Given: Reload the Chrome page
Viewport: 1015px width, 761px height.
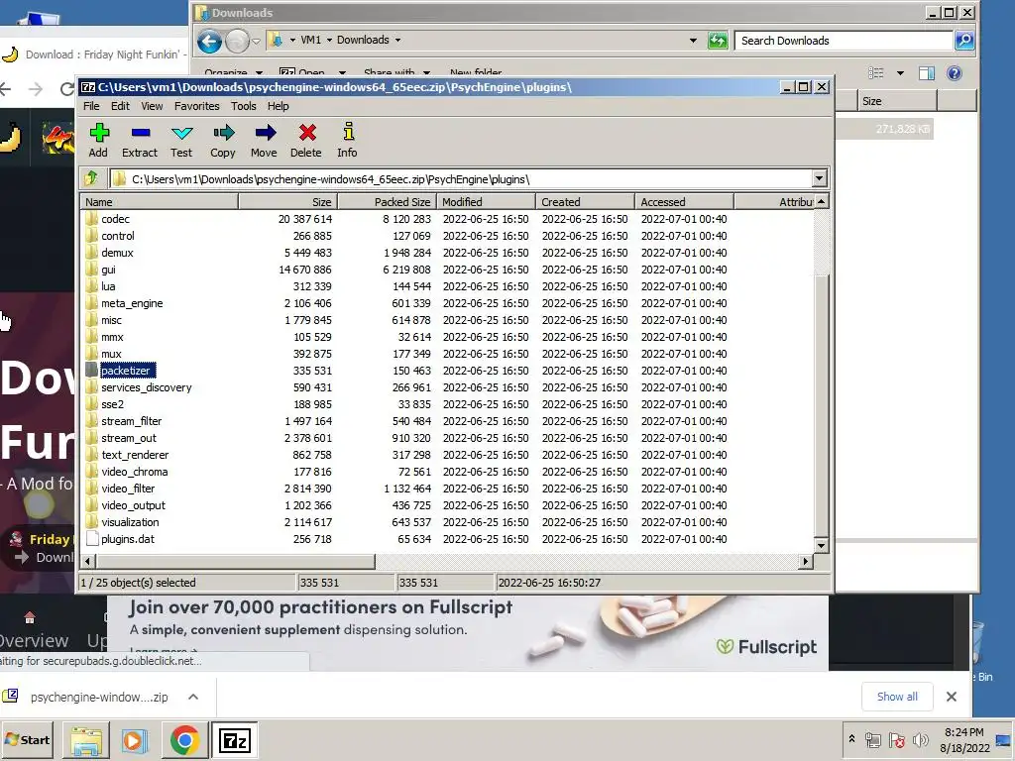Looking at the screenshot, I should (x=67, y=89).
